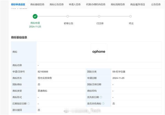Click the 部分驳回 field label
Viewport: 165px width, 115px height.
17,110
